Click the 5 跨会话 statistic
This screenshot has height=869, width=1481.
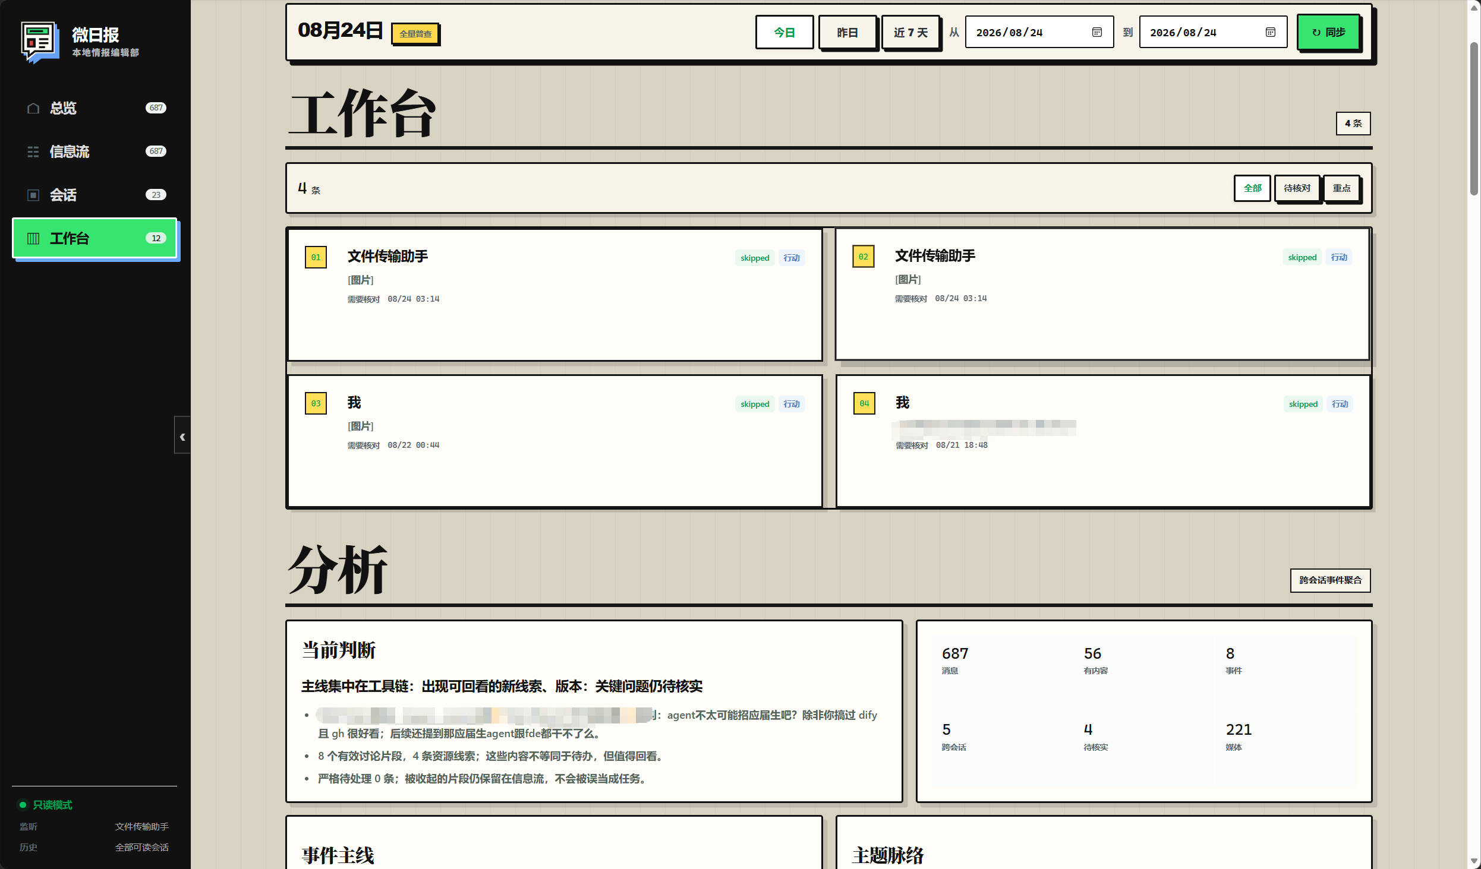[x=953, y=737]
